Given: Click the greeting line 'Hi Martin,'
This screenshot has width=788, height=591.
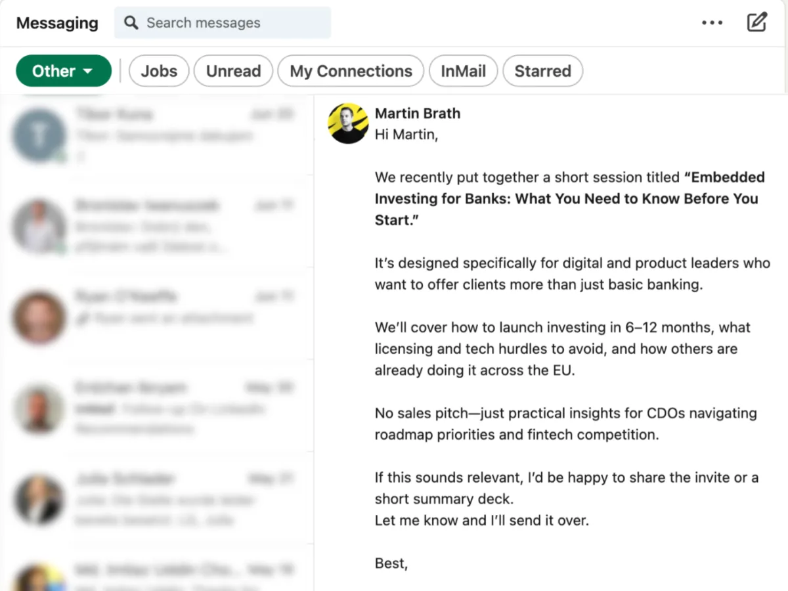Looking at the screenshot, I should (x=406, y=135).
